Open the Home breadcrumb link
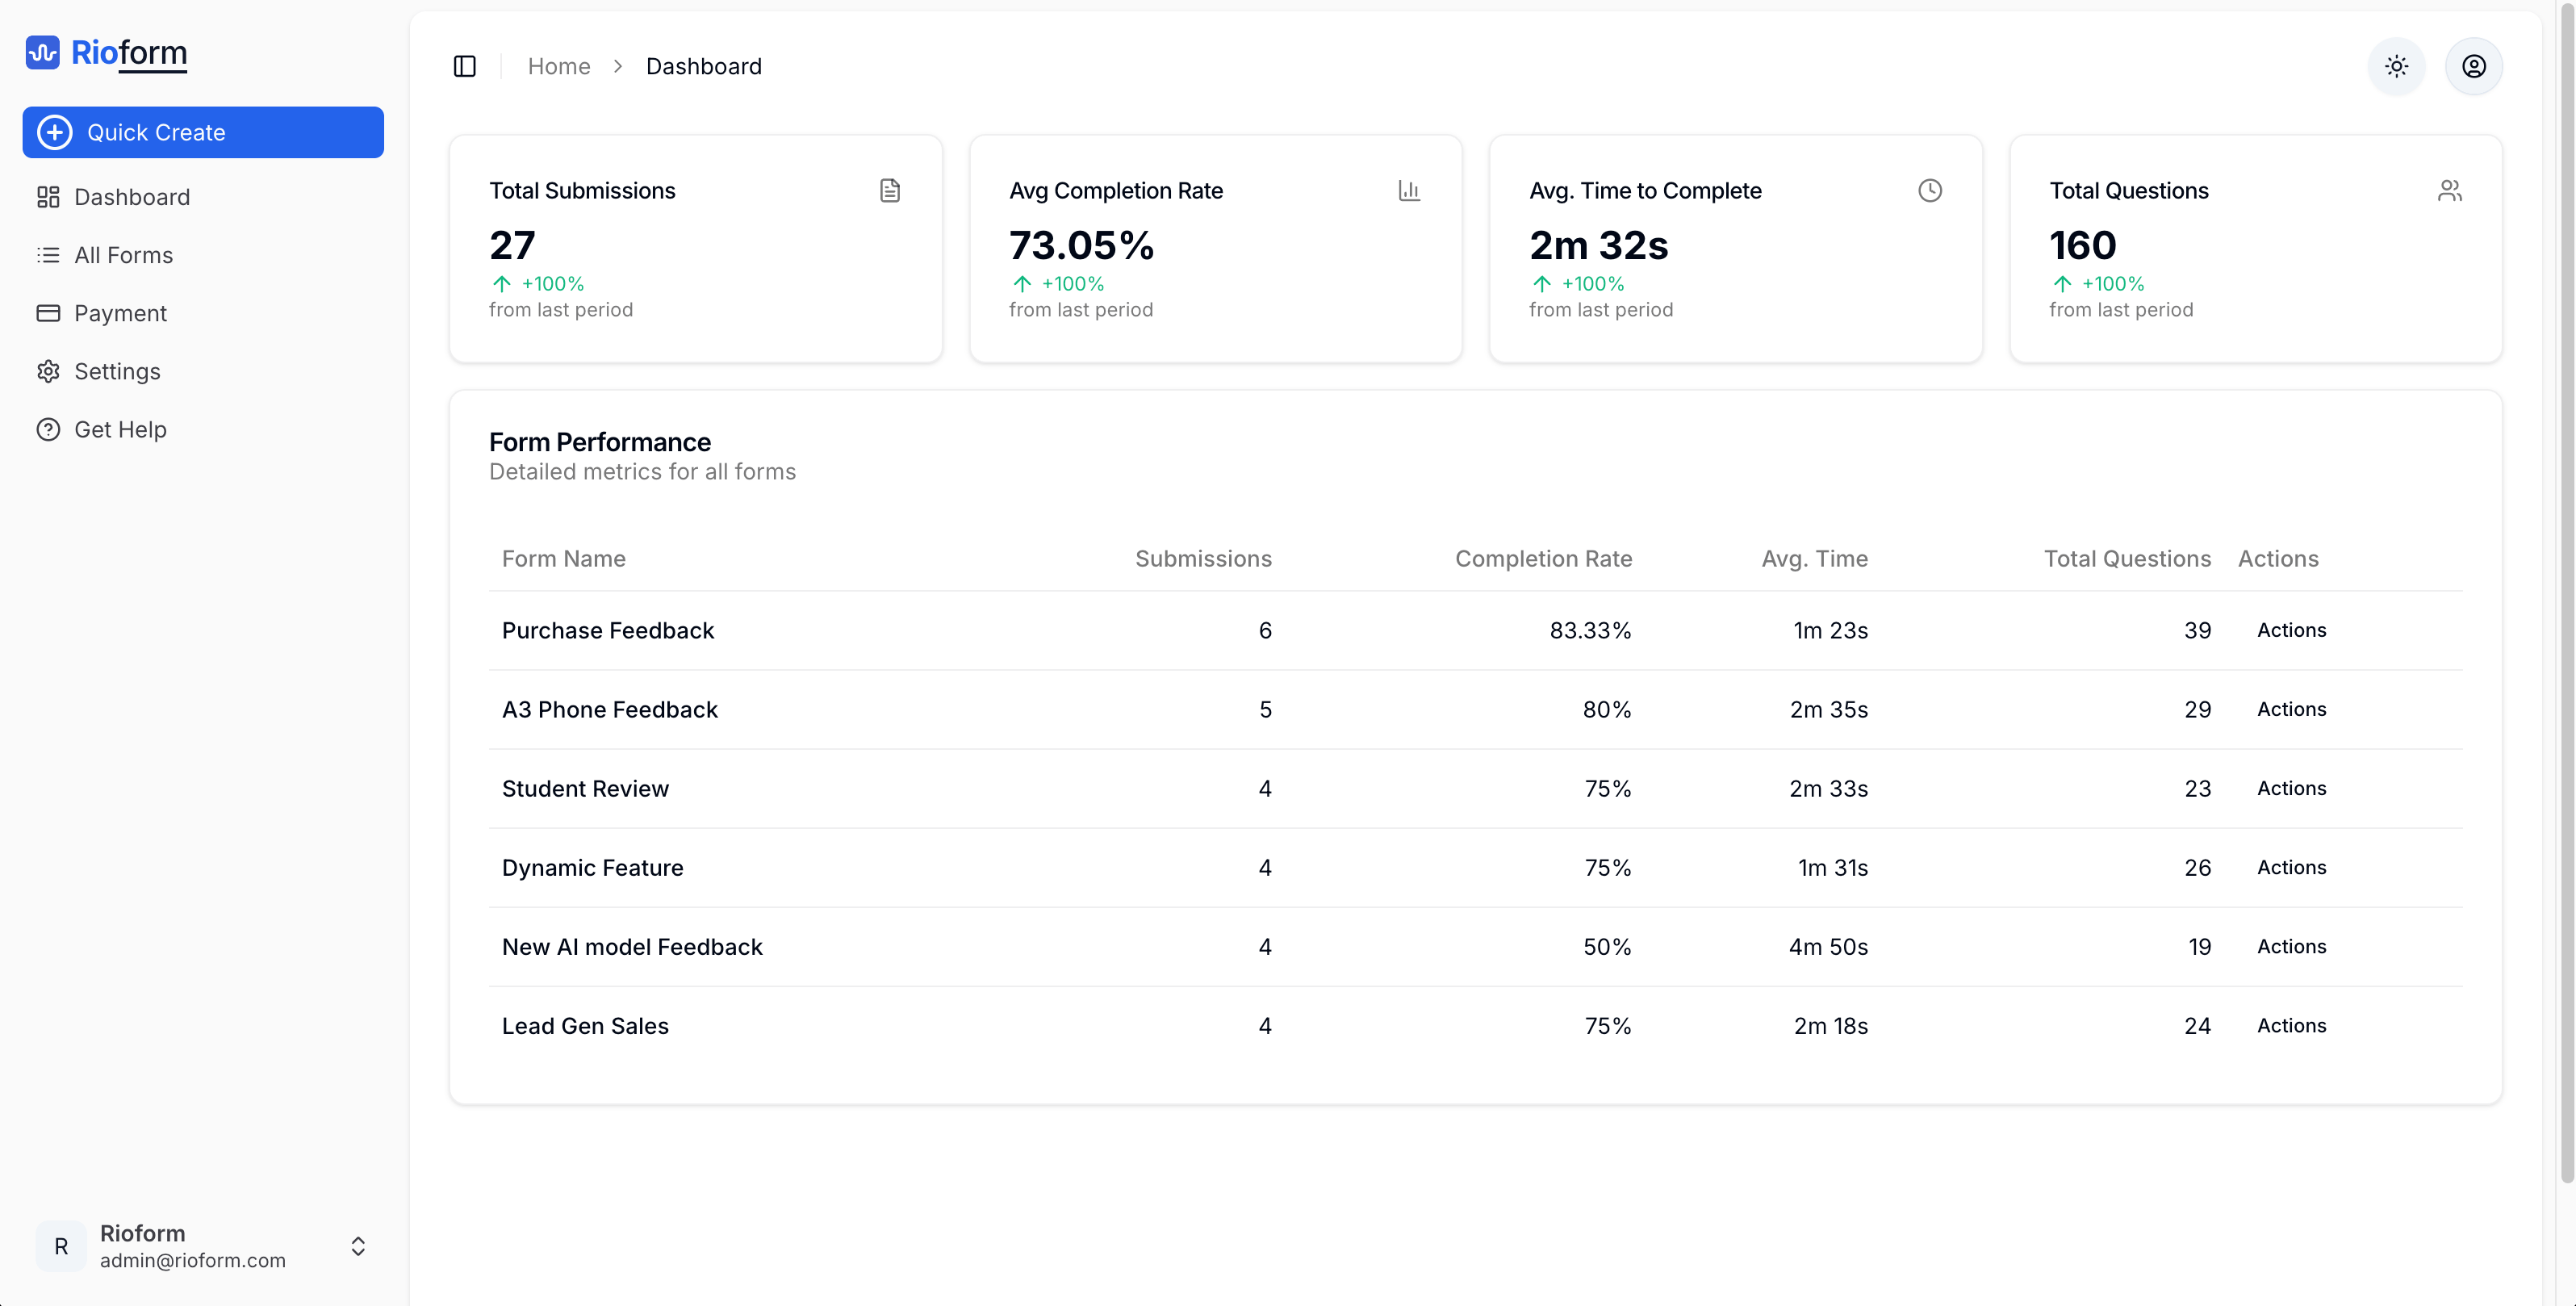 click(558, 66)
